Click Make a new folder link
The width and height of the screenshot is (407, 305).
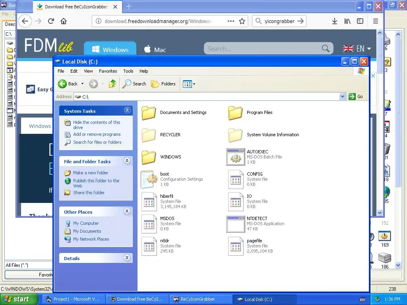91,173
